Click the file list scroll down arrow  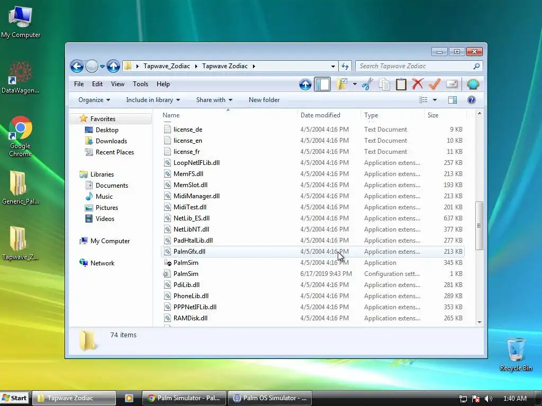[480, 322]
